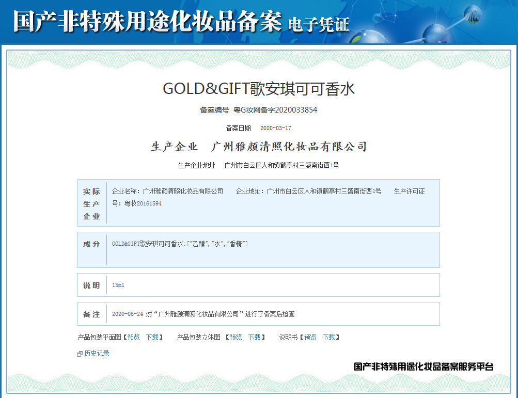Click the 备注 row label
The width and height of the screenshot is (518, 398).
(91, 314)
